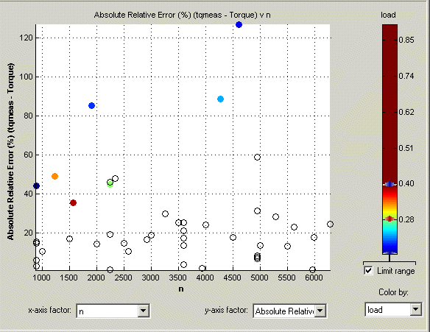The width and height of the screenshot is (430, 332).
Task: Click the bottom colorbar handle
Action: click(390, 253)
